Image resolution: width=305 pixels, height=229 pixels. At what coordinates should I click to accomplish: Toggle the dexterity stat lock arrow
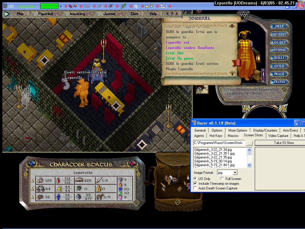33,189
